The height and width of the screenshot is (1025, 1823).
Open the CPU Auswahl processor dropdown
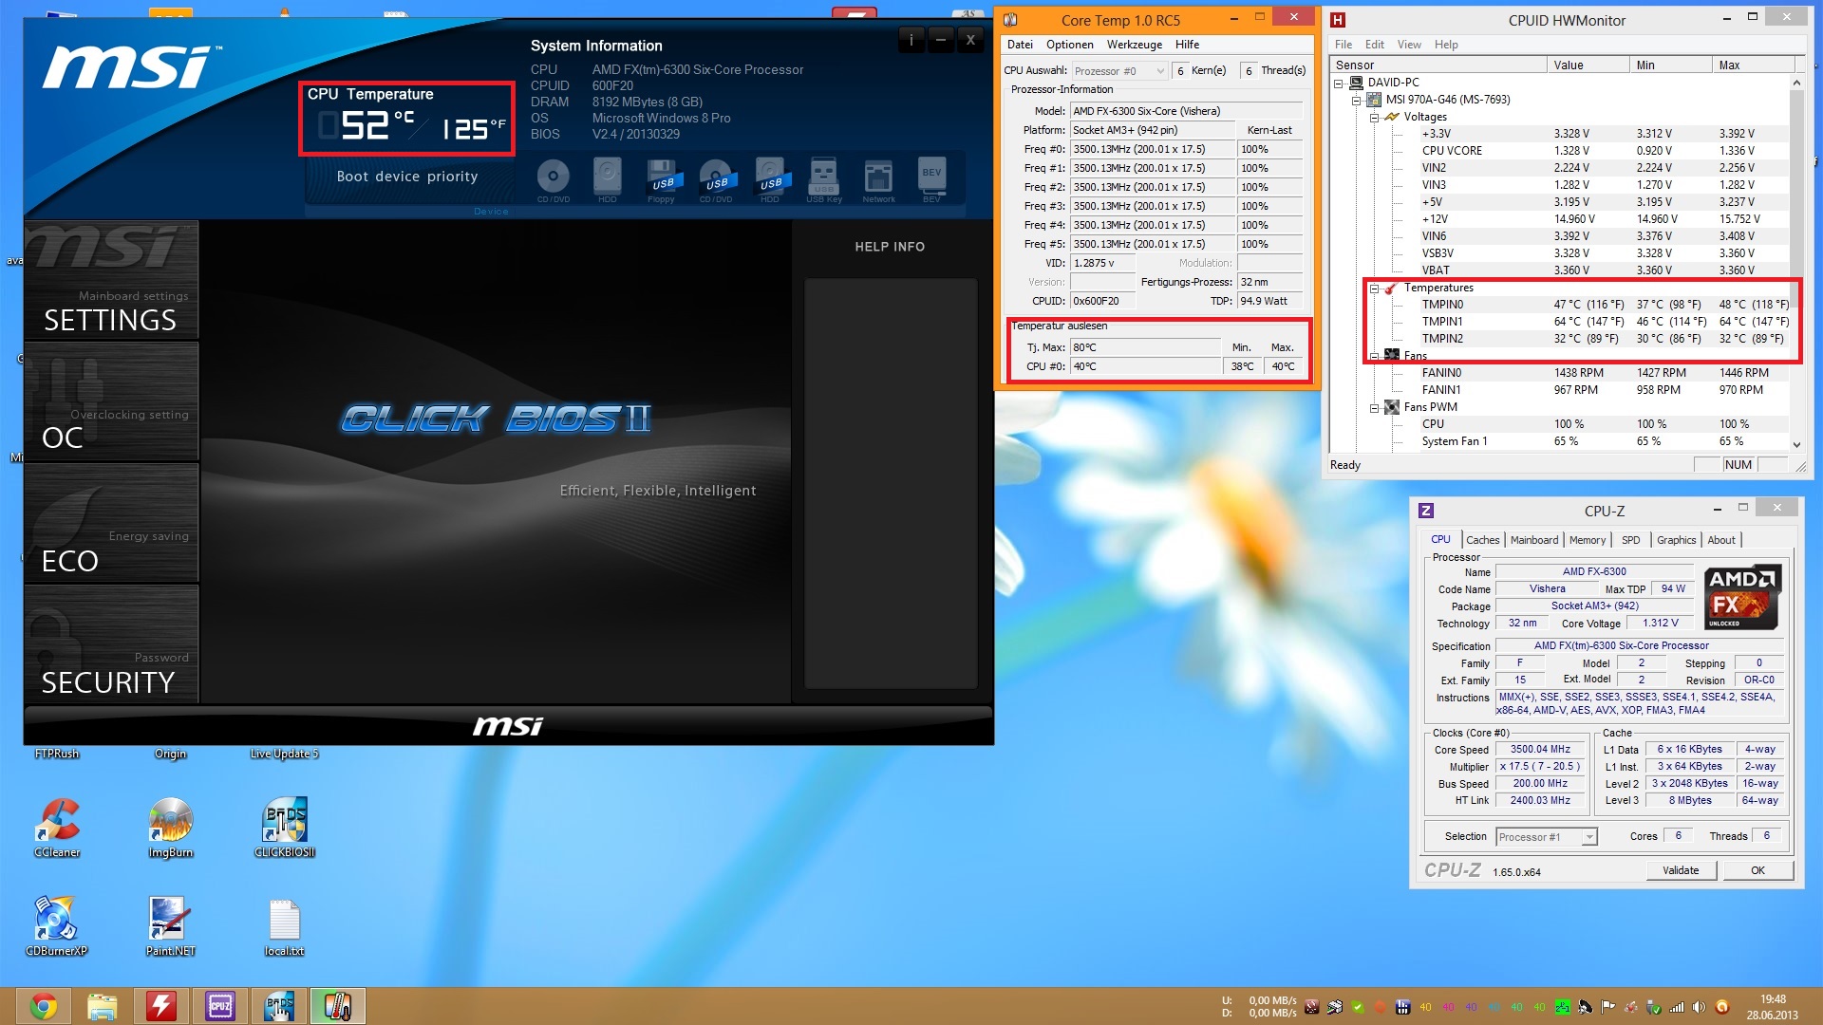click(1119, 71)
